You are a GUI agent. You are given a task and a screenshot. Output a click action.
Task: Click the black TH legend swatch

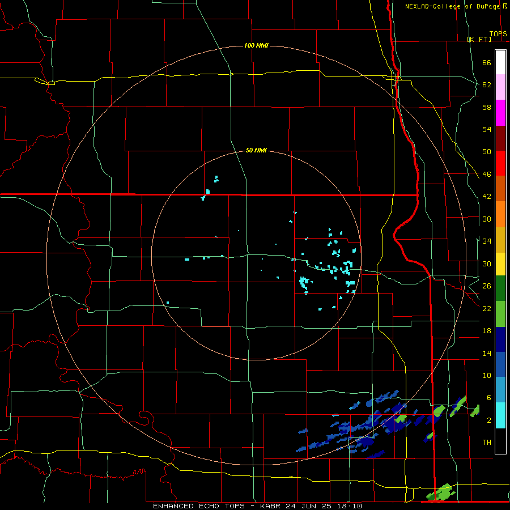point(500,441)
